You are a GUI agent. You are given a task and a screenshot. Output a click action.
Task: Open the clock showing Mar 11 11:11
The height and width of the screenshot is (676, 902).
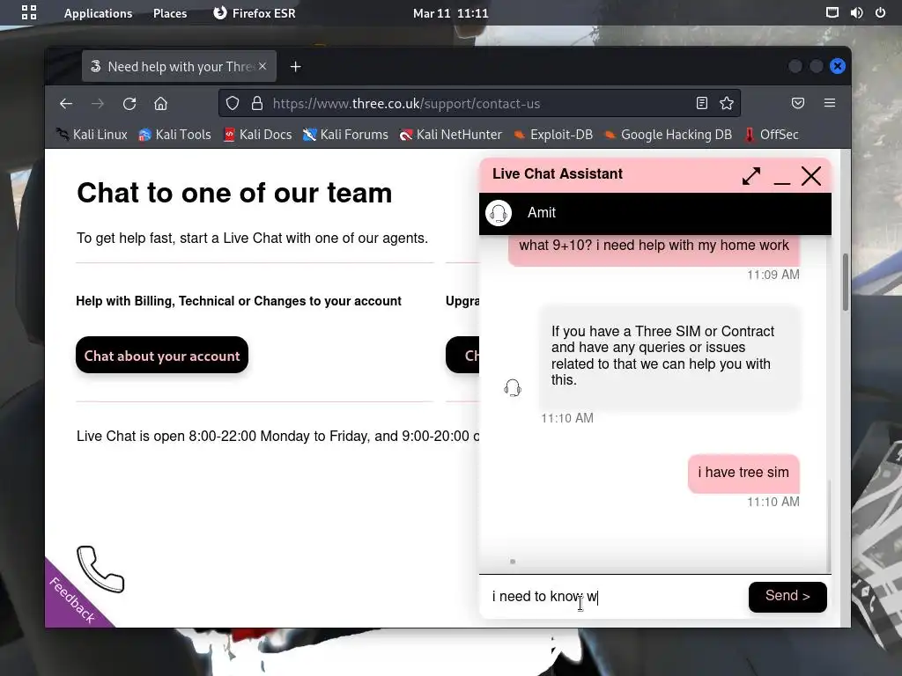tap(450, 13)
